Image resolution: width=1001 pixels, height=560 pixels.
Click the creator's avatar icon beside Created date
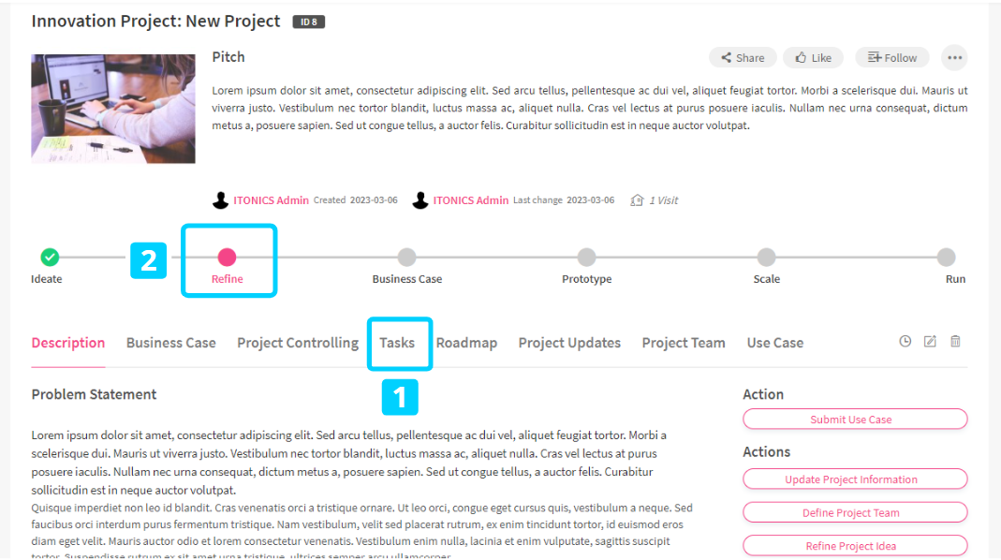click(x=221, y=200)
